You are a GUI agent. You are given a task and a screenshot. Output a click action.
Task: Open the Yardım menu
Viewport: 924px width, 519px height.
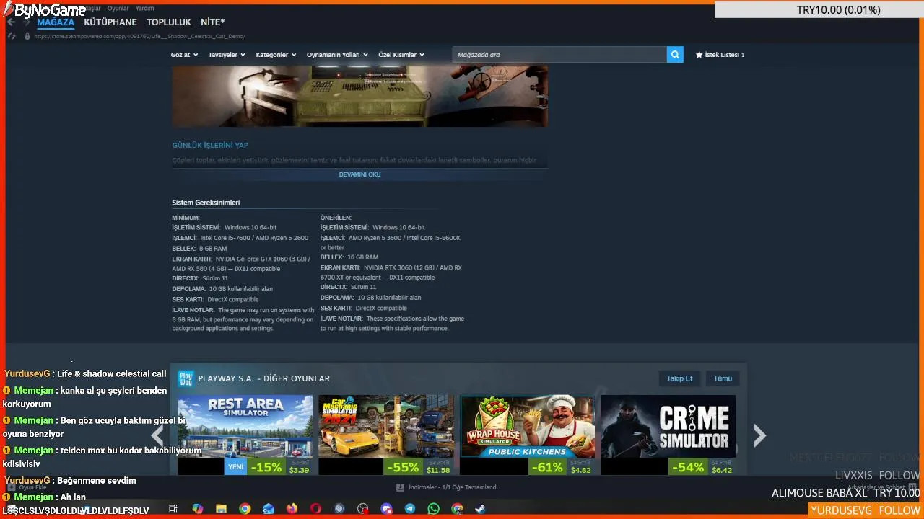pos(144,9)
